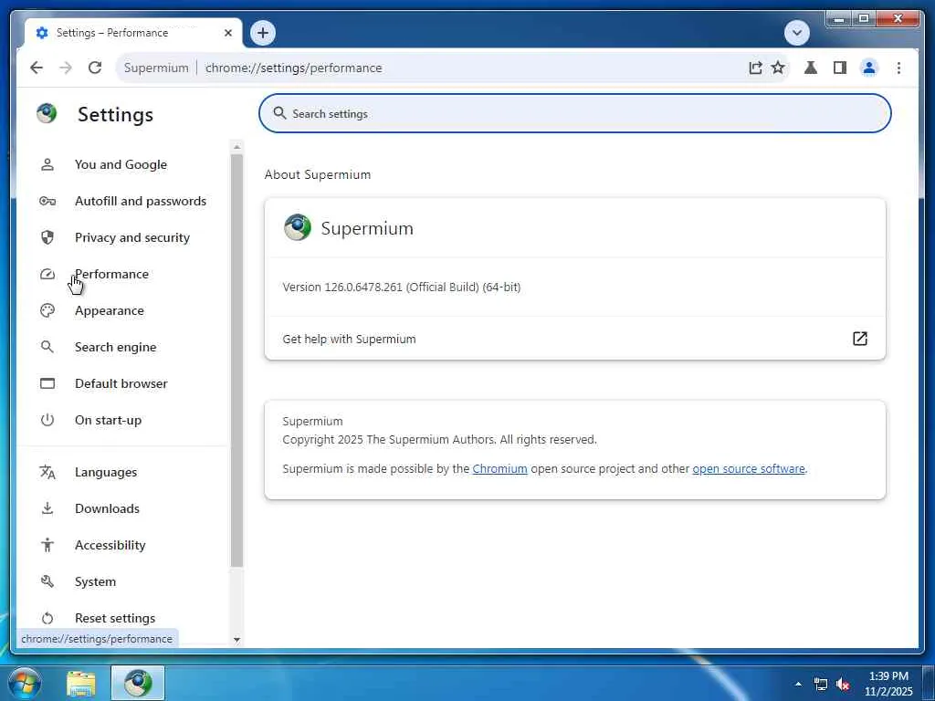Screen dimensions: 935x701
Task: Click the forward navigation arrow
Action: (66, 68)
